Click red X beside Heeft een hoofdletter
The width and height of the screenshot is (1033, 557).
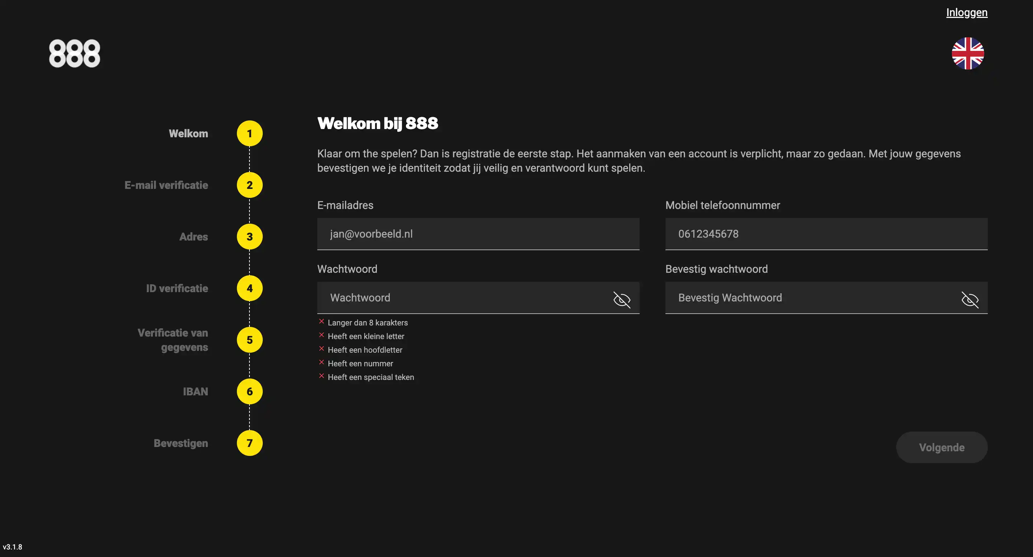(x=321, y=349)
